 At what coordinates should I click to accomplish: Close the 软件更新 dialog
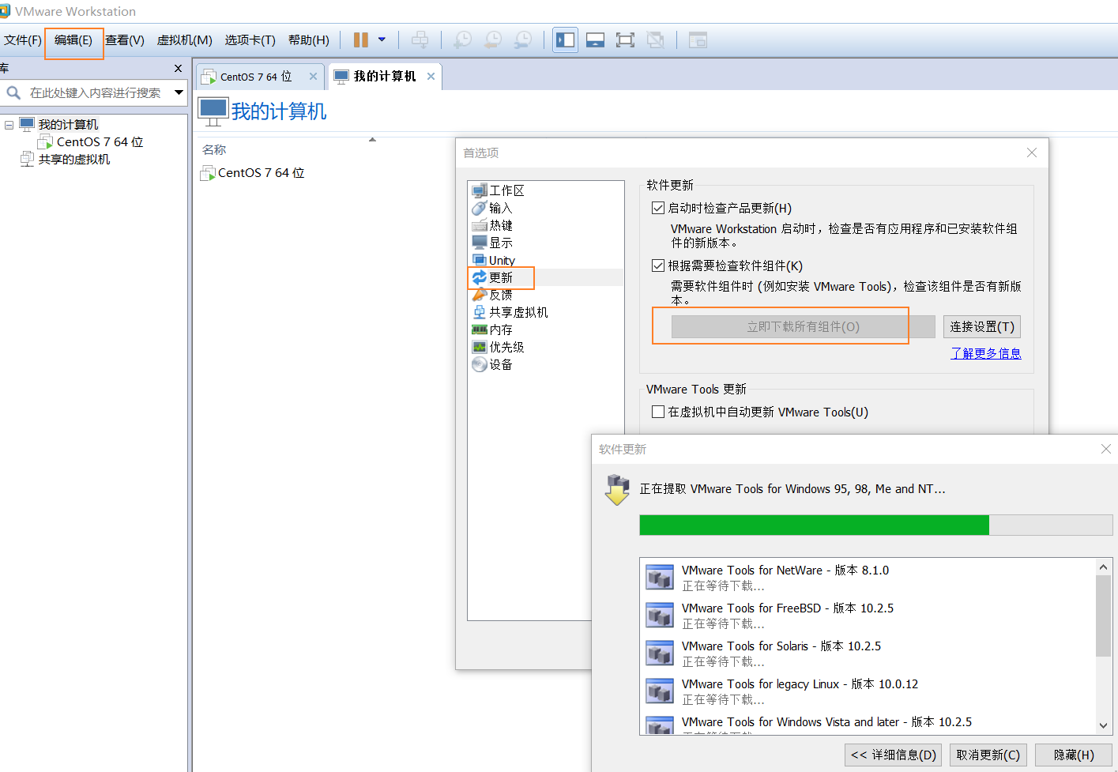(1106, 449)
